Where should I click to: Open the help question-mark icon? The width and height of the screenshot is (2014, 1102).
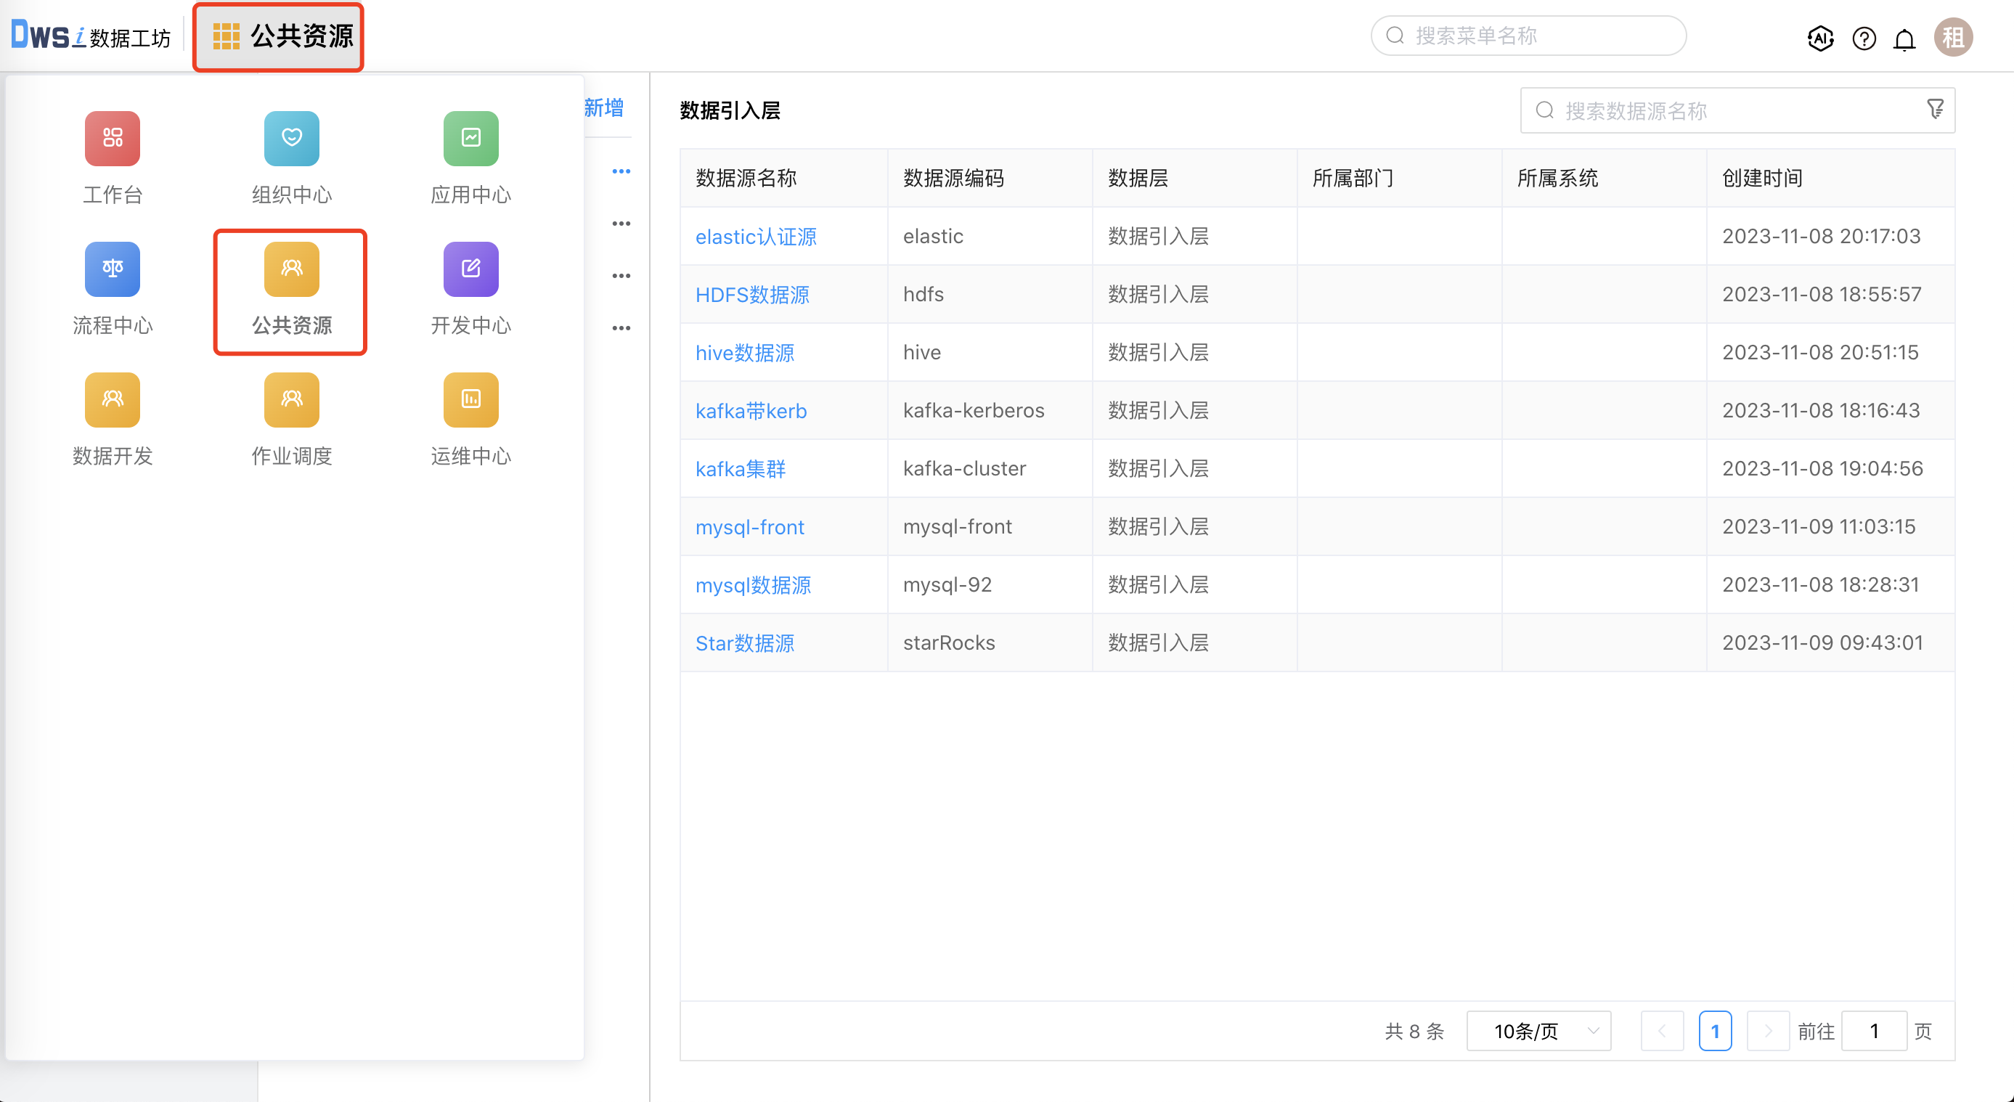pyautogui.click(x=1863, y=38)
